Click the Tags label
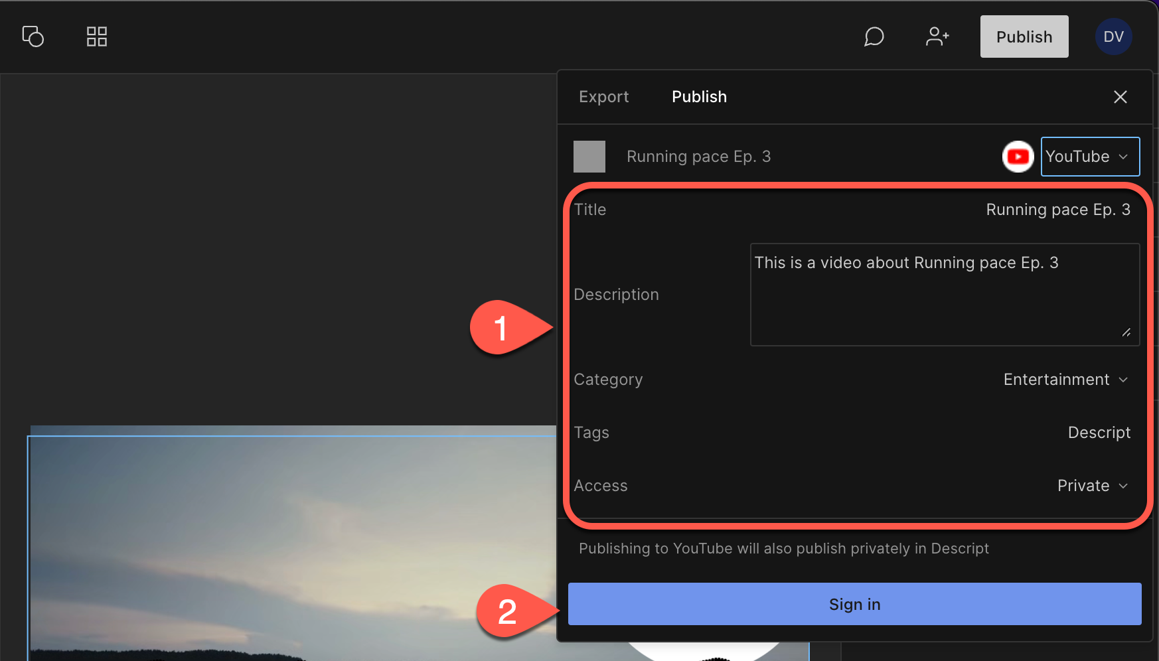Screen dimensions: 1159x661 pos(591,433)
